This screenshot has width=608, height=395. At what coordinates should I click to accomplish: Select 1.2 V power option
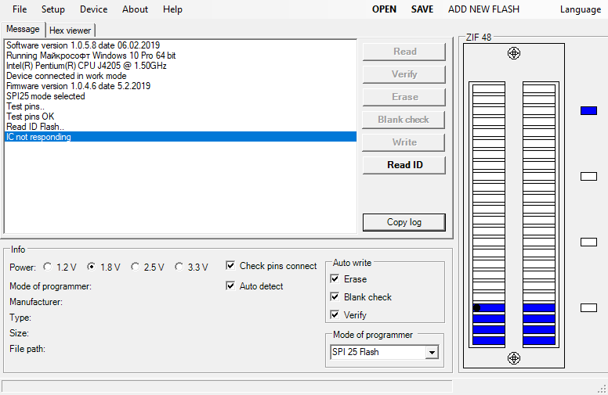tap(48, 267)
